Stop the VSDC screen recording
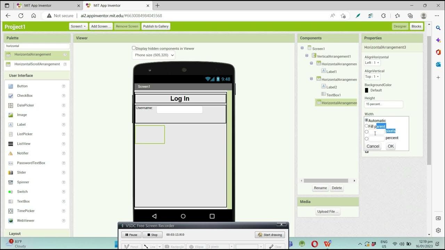The width and height of the screenshot is (445, 250). 152,235
